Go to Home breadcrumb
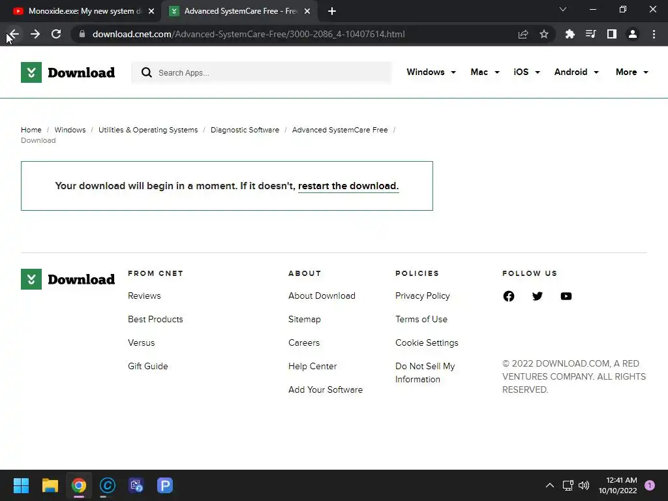 tap(31, 130)
